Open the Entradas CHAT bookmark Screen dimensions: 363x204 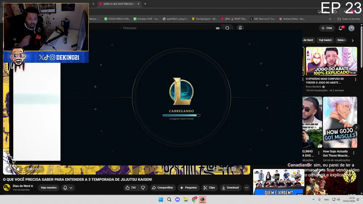click(x=146, y=19)
